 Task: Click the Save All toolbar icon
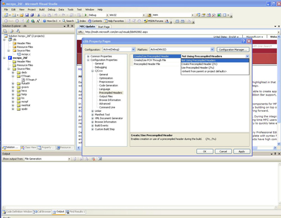[32, 15]
